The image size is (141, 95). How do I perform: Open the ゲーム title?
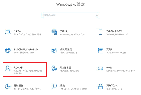click(109, 68)
